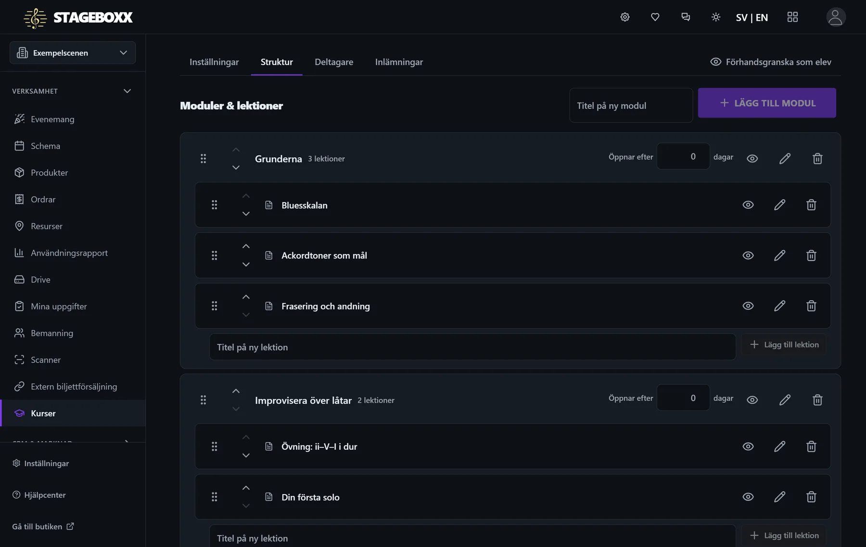This screenshot has height=547, width=866.
Task: Toggle visibility of the Grunderna module
Action: [752, 158]
